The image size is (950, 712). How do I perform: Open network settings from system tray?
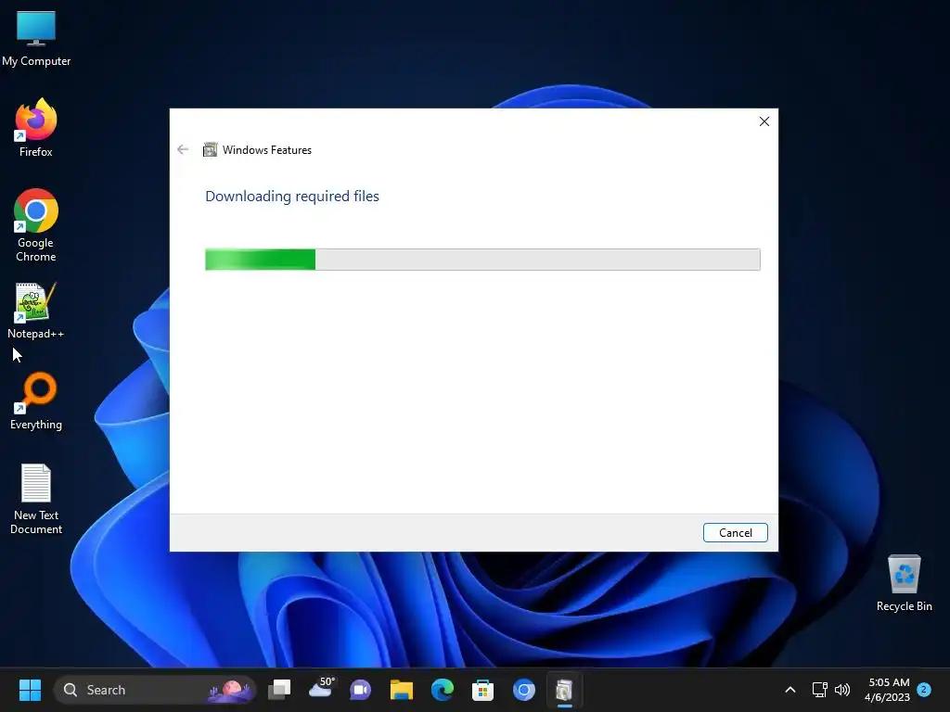[819, 690]
